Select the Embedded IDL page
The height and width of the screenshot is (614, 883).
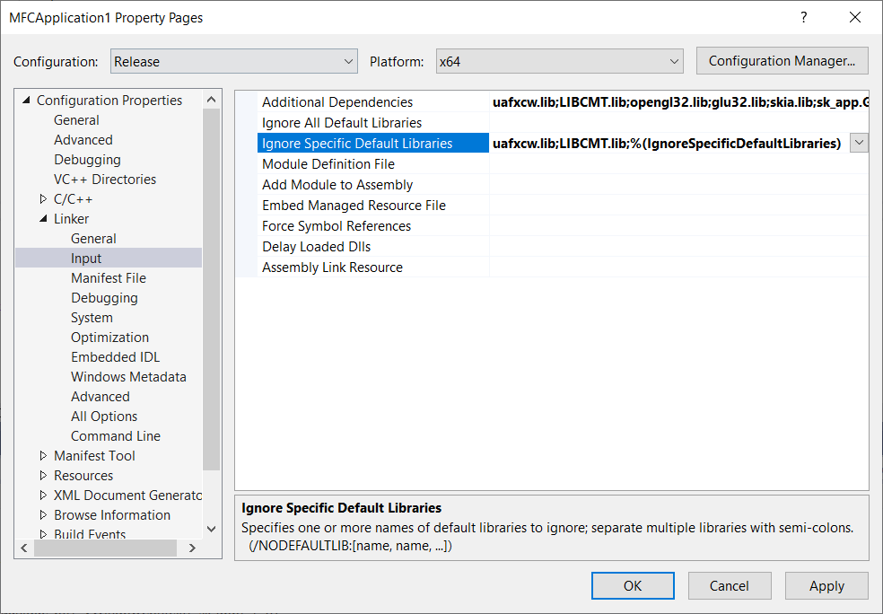point(116,356)
